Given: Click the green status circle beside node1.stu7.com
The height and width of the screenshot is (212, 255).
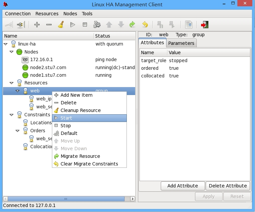Looking at the screenshot, I should (x=25, y=75).
